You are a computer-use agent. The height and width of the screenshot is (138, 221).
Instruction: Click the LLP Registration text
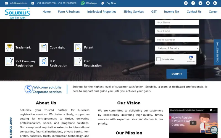click(x=58, y=63)
